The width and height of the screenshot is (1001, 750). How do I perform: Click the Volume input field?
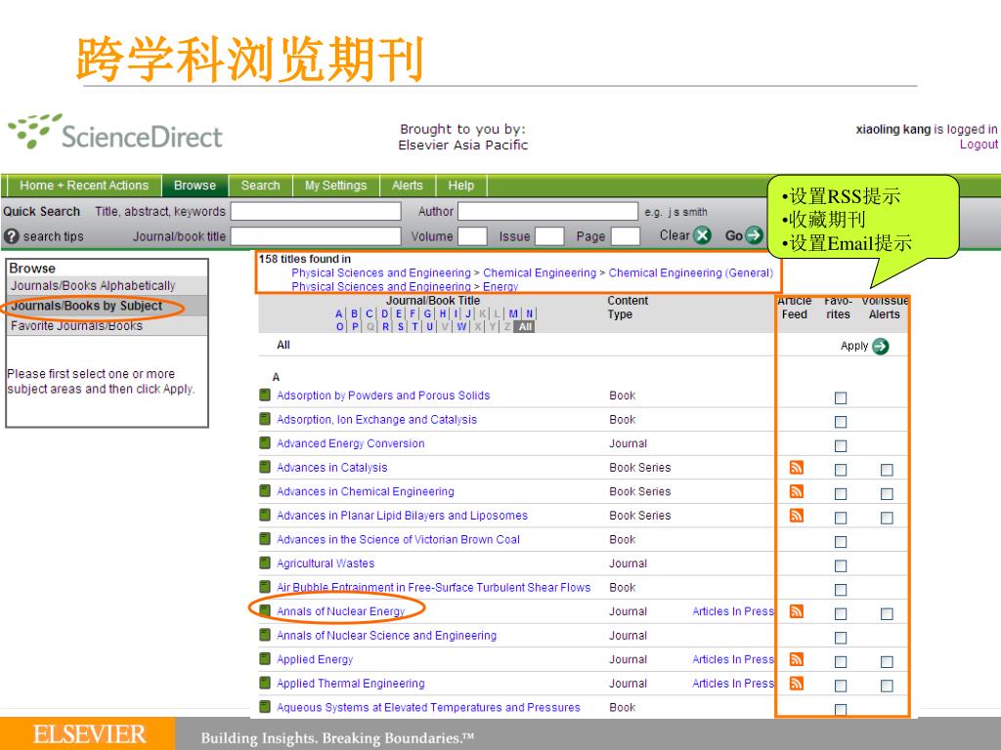pyautogui.click(x=472, y=236)
